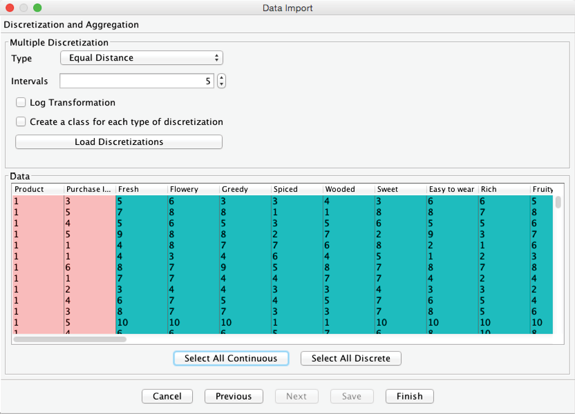575x414 pixels.
Task: Click the vertical scrollbar of the data table
Action: (x=558, y=203)
